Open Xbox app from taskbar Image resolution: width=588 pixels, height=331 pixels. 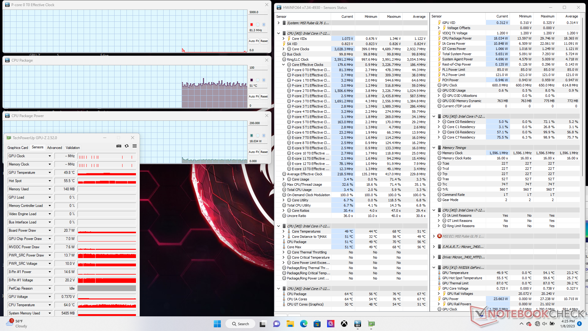tap(344, 324)
